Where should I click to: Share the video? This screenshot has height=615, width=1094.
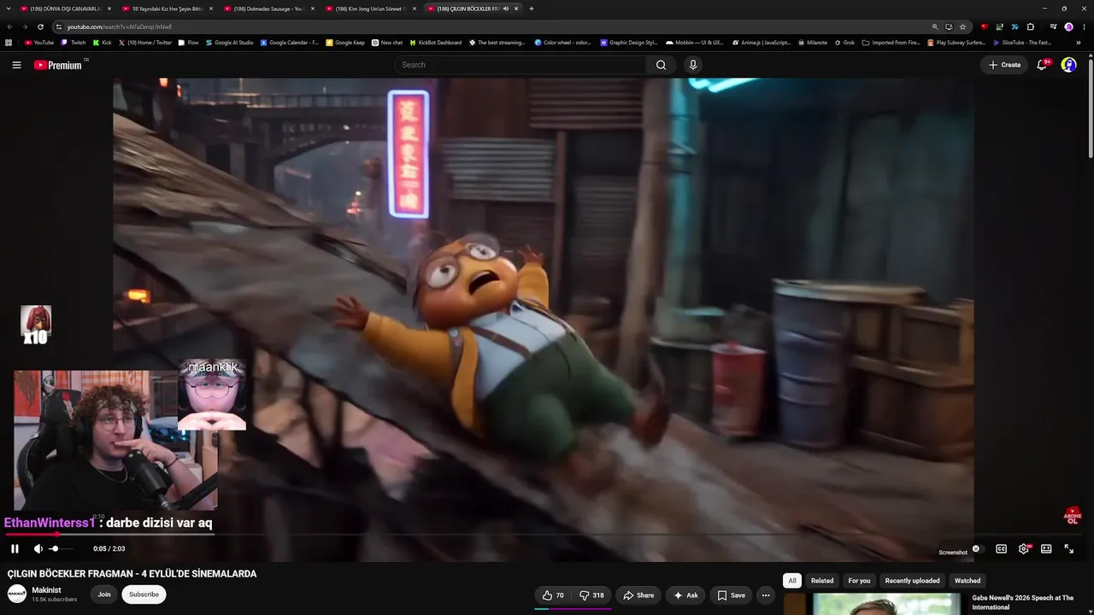638,595
